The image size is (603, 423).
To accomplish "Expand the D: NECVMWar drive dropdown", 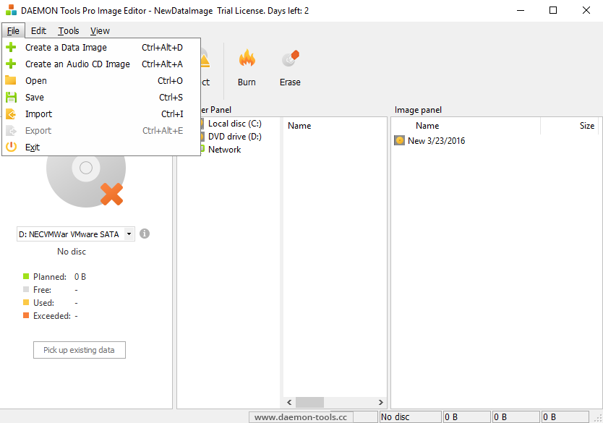I will [129, 234].
